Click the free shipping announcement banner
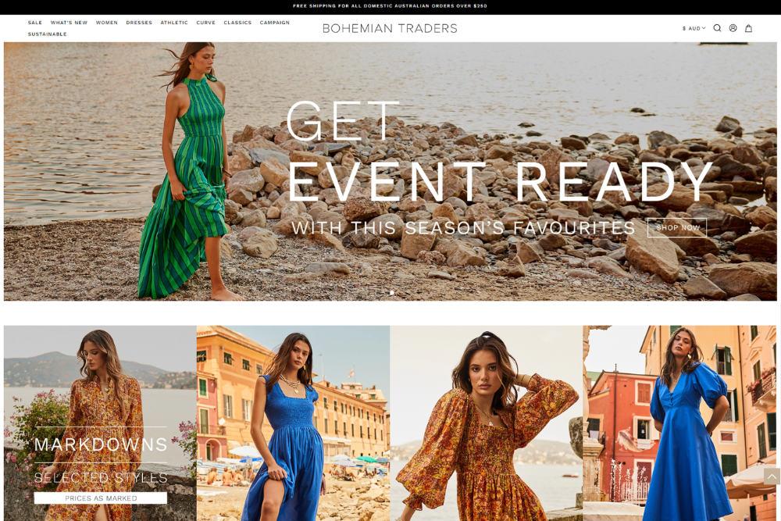Image resolution: width=781 pixels, height=521 pixels. [390, 6]
